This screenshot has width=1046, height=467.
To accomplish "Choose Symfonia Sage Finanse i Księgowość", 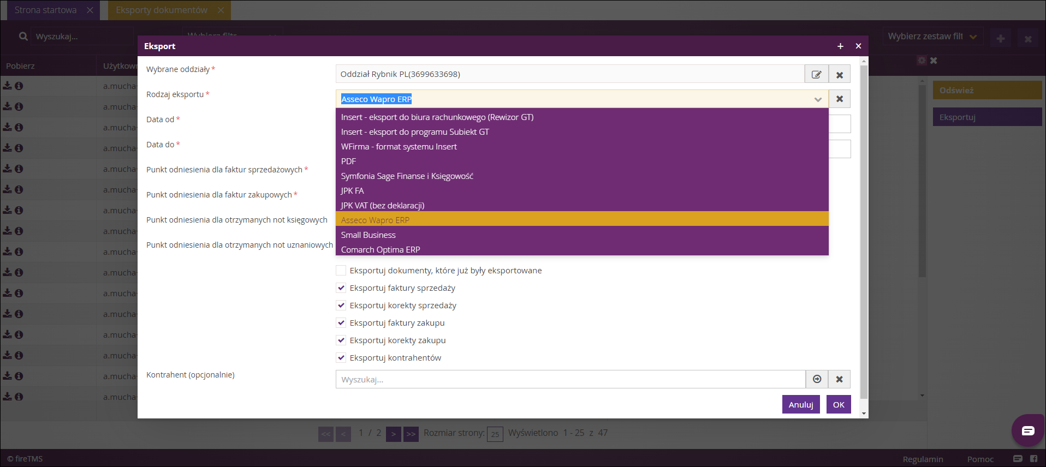I will point(582,176).
